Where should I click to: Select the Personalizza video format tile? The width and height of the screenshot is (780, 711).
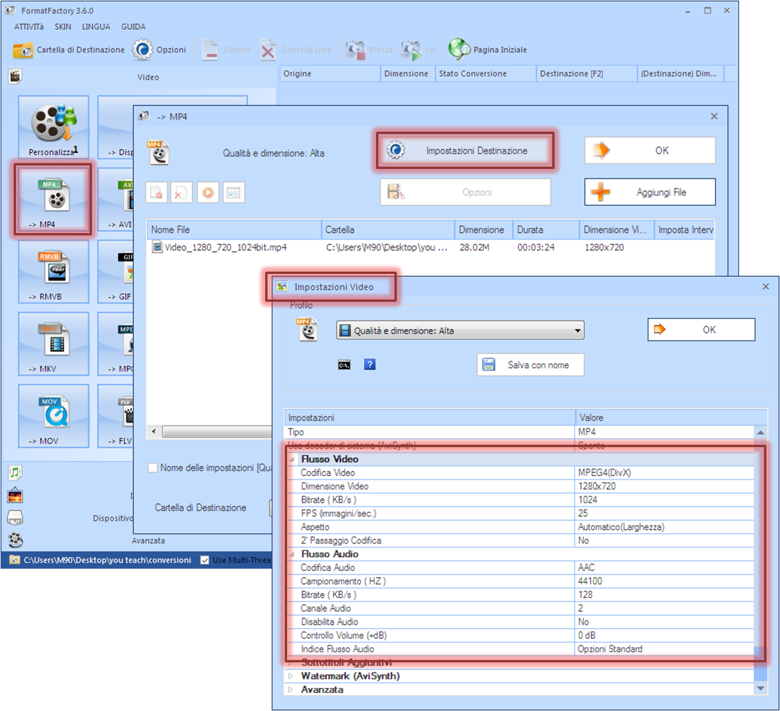click(53, 127)
